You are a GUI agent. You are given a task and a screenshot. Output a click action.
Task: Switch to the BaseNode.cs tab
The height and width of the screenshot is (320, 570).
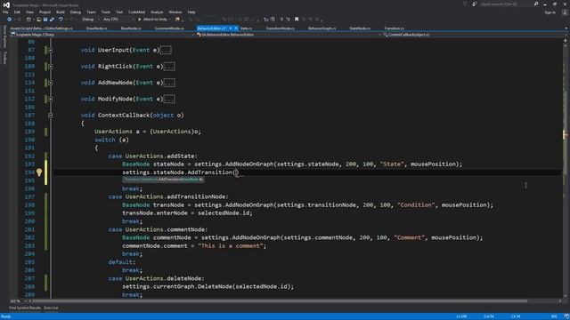click(x=131, y=28)
